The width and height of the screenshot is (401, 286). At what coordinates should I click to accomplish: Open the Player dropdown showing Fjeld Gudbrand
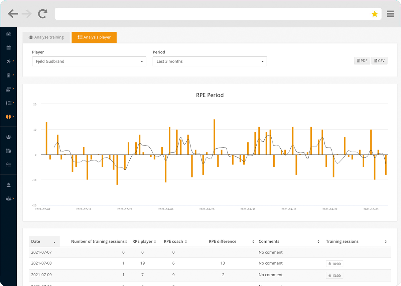click(89, 61)
